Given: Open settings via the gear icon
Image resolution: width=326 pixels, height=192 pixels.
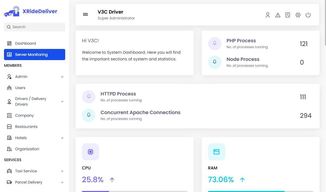Looking at the screenshot, I should pyautogui.click(x=298, y=15).
